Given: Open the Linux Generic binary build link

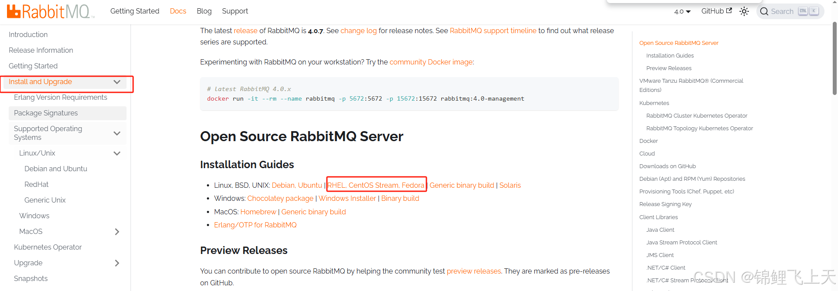Looking at the screenshot, I should tap(462, 185).
